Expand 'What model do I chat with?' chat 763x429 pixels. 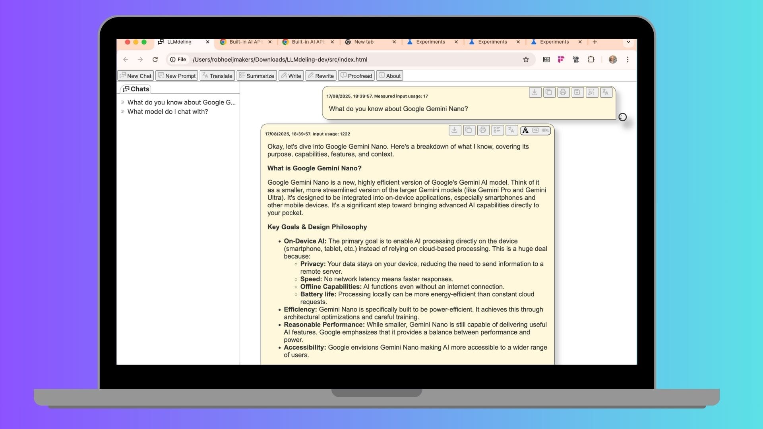[123, 112]
